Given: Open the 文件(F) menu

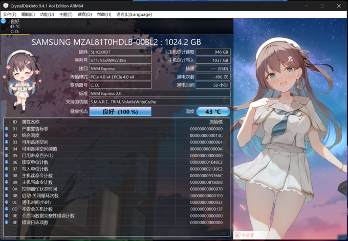Looking at the screenshot, I should pos(10,14).
